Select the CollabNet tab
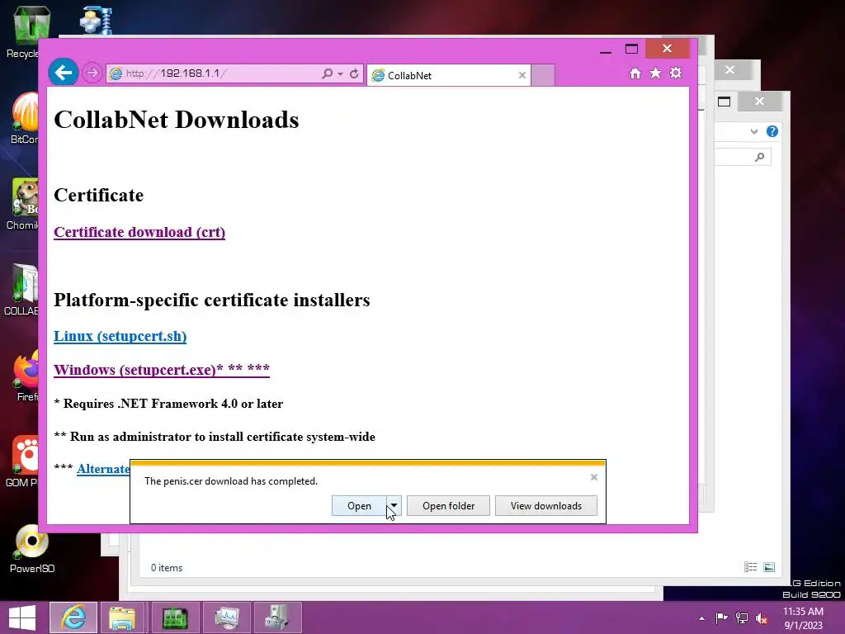The width and height of the screenshot is (845, 634). 448,75
